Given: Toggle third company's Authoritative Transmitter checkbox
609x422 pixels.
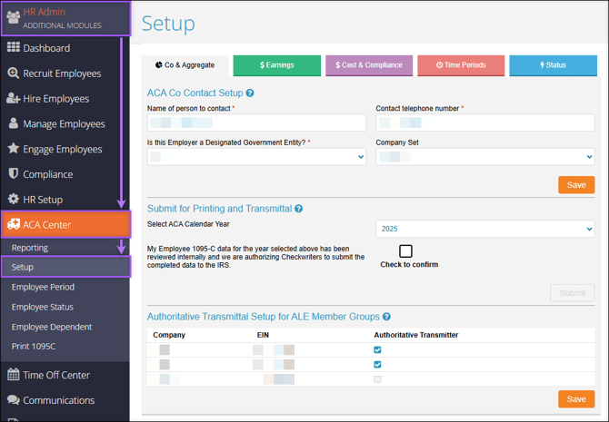Looking at the screenshot, I should 377,379.
